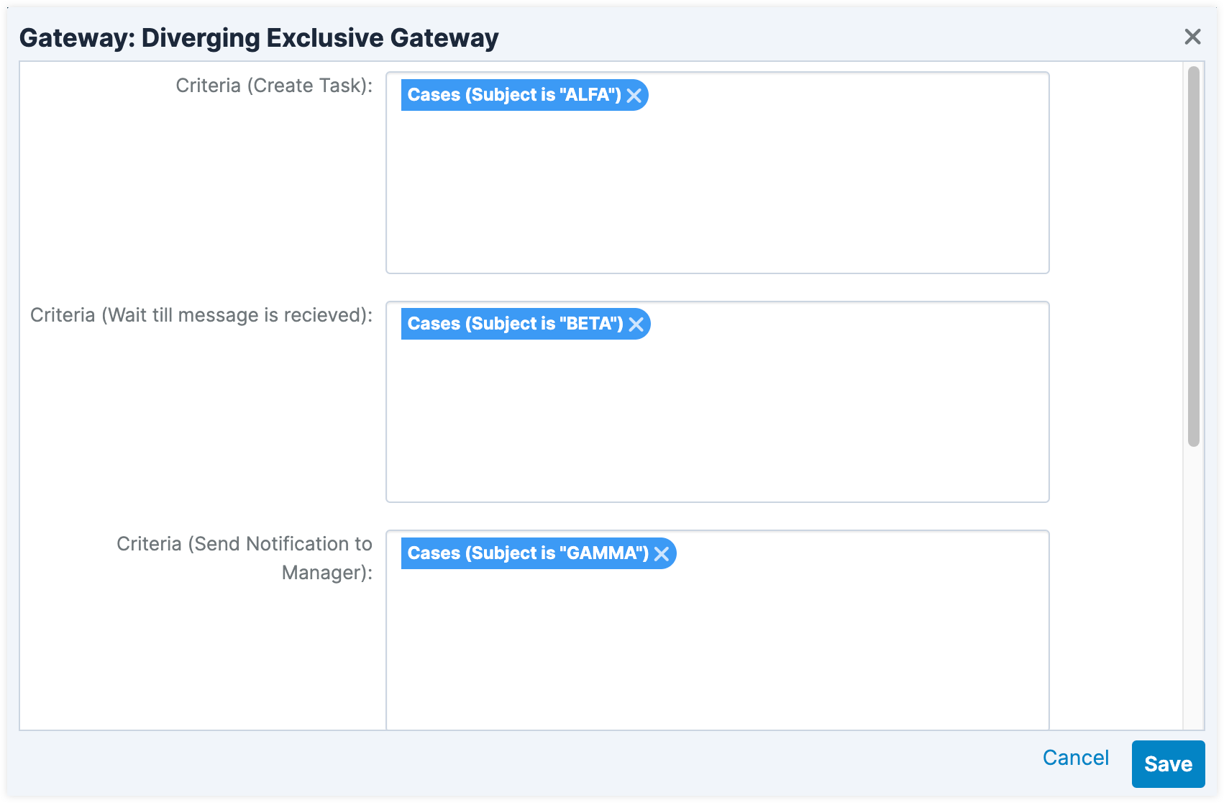Image resolution: width=1224 pixels, height=803 pixels.
Task: Focus empty space in Create Task criteria box
Action: (x=717, y=194)
